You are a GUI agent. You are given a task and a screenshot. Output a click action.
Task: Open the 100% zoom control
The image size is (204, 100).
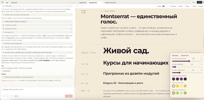coord(194,6)
